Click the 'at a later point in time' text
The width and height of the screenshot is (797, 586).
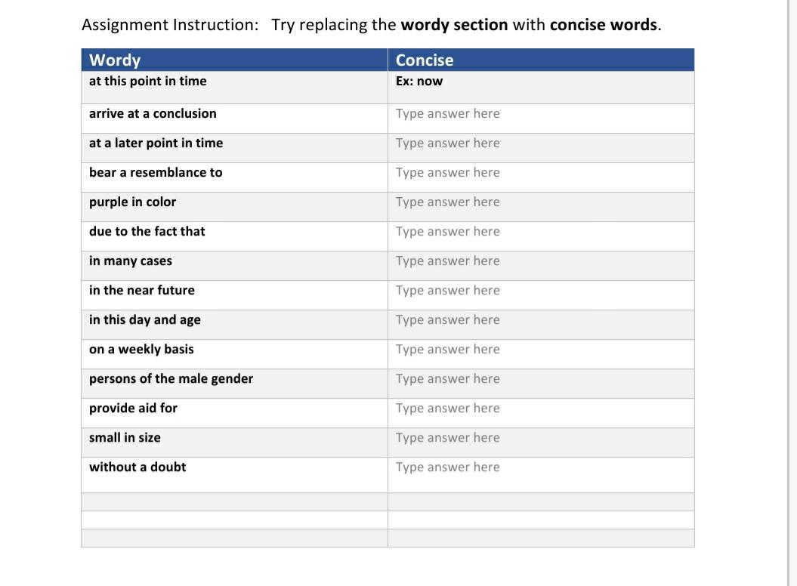pos(156,143)
